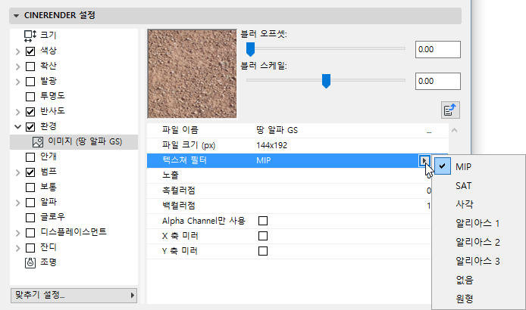Click the soil texture preview thumbnail
The width and height of the screenshot is (526, 310).
pyautogui.click(x=193, y=73)
